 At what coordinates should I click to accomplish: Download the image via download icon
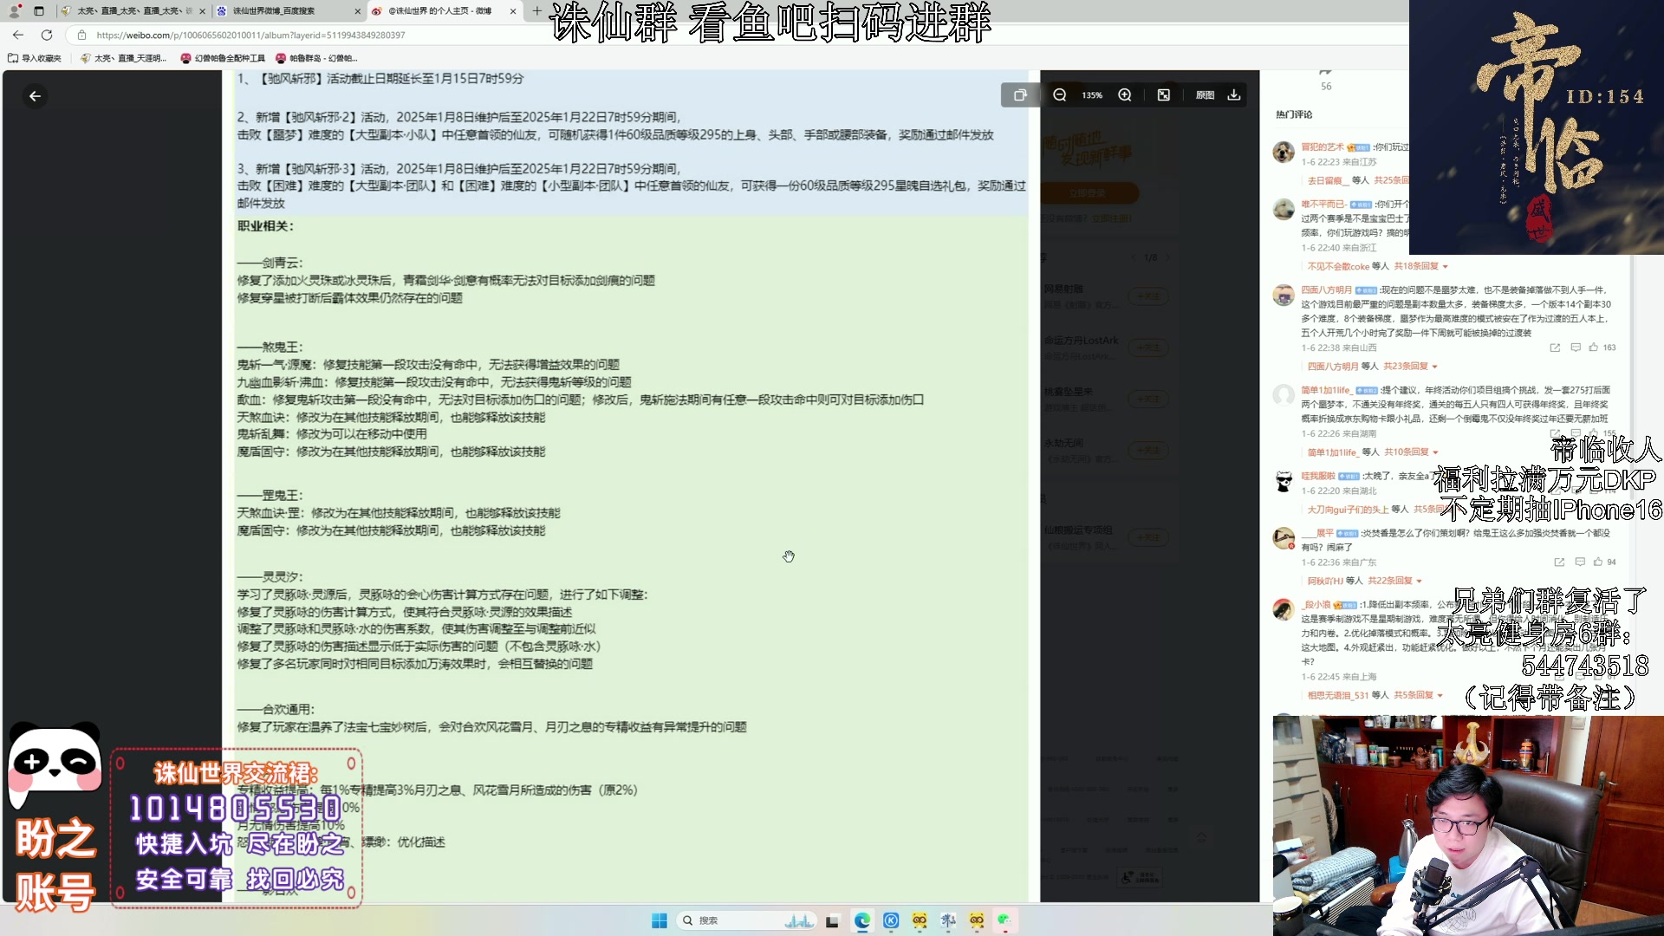click(x=1234, y=95)
